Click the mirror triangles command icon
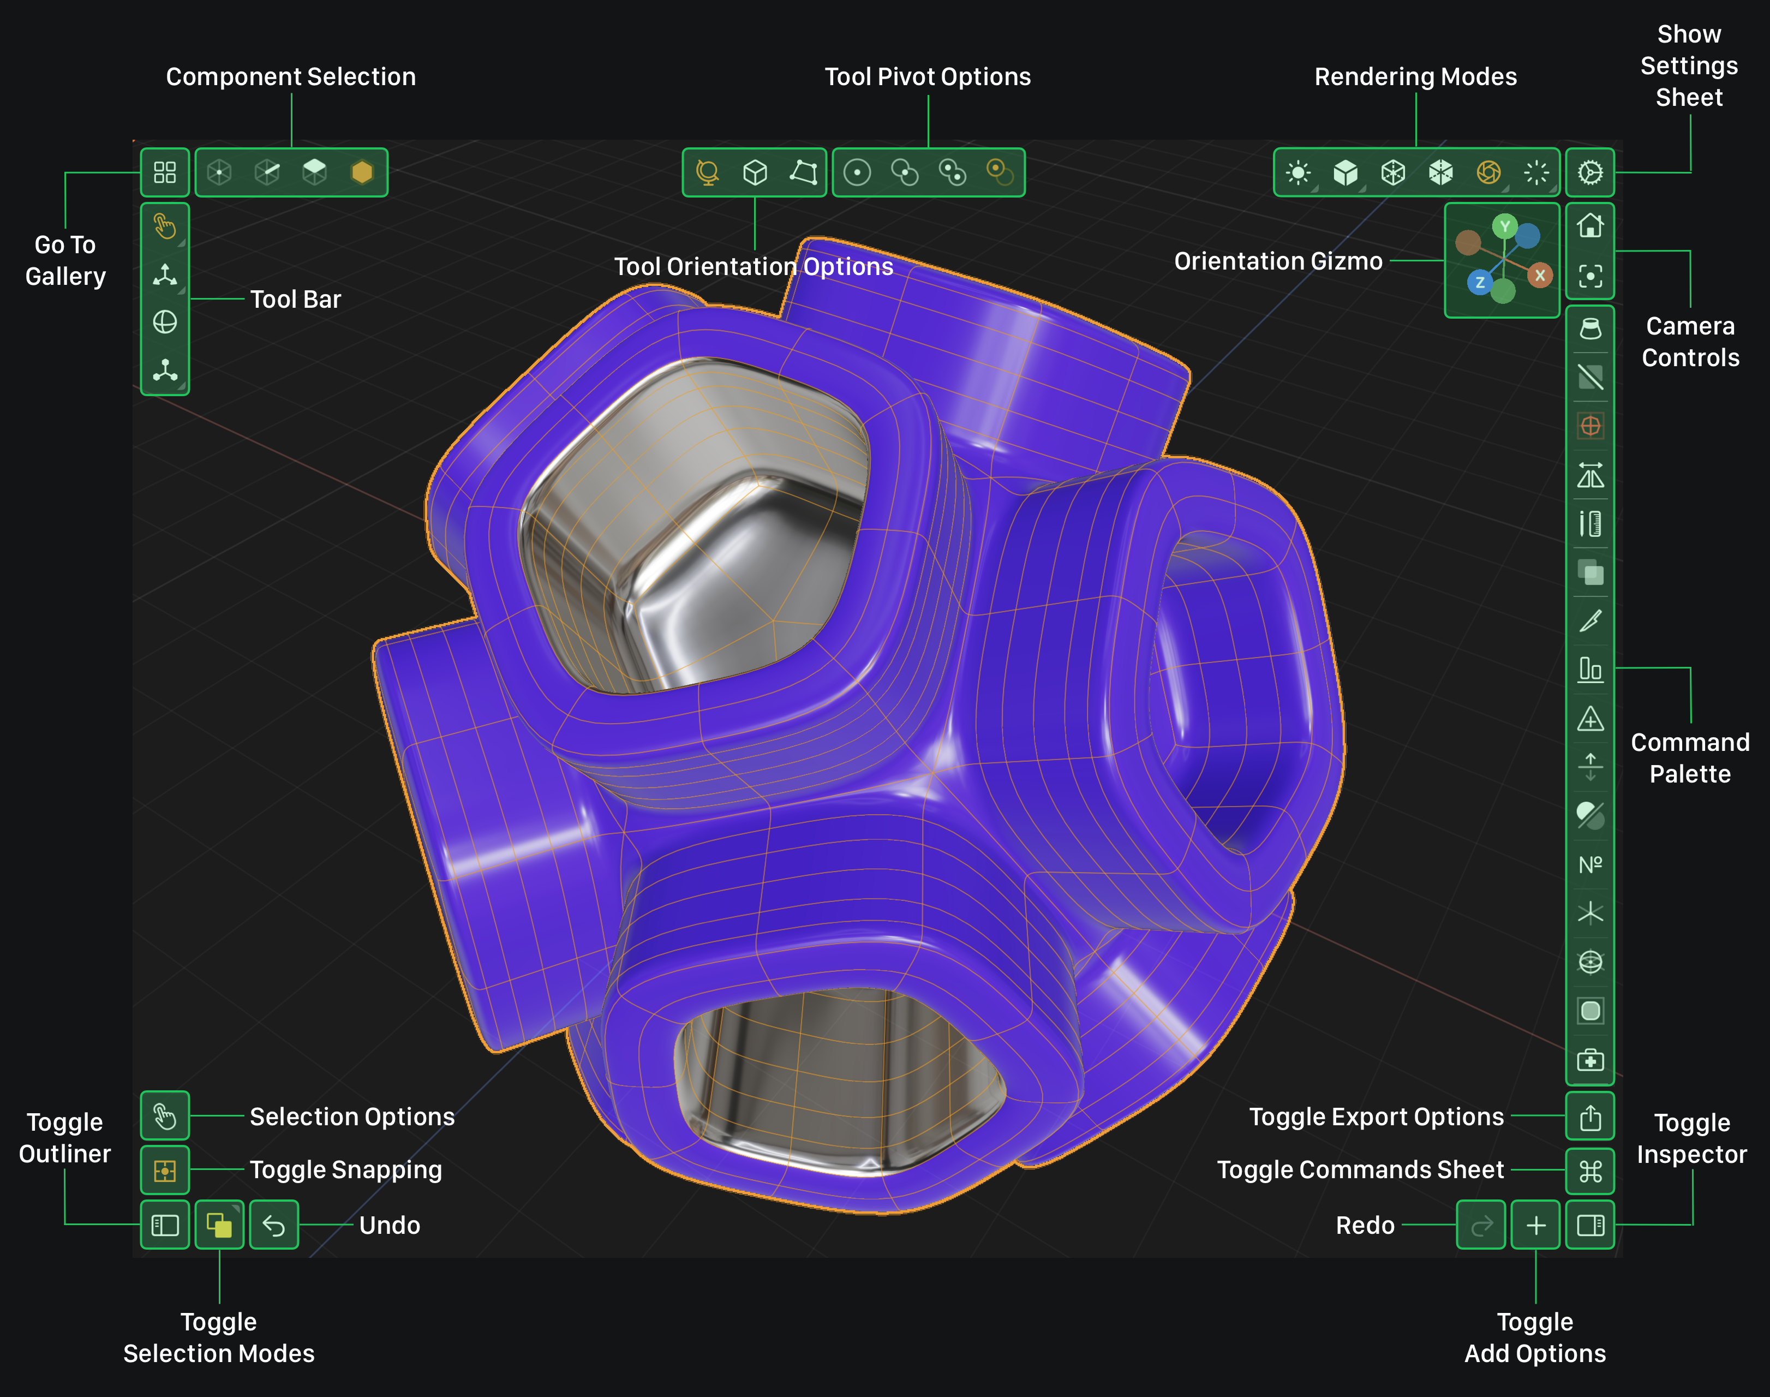Viewport: 1770px width, 1397px height. point(1590,474)
